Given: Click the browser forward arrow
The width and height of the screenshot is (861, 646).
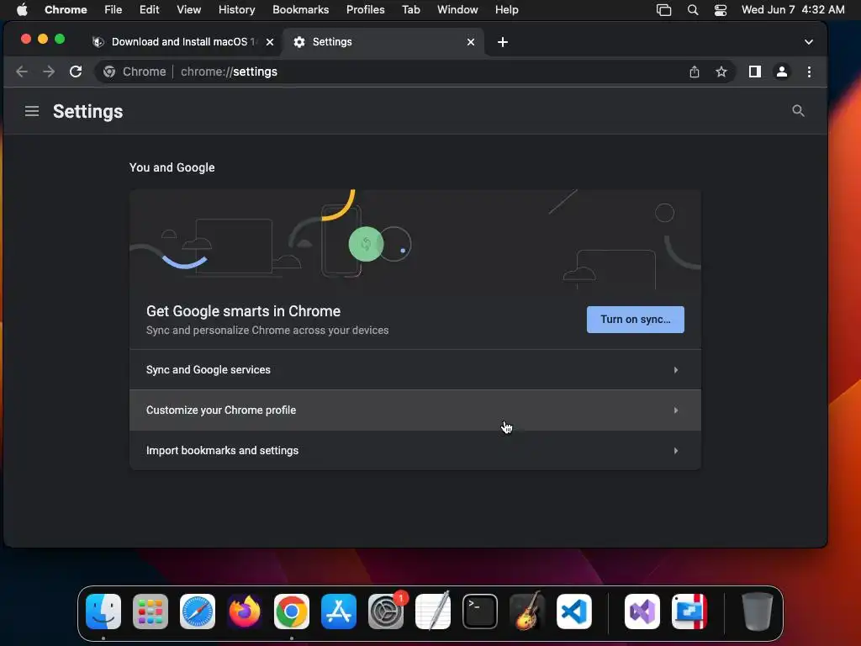Looking at the screenshot, I should (49, 71).
